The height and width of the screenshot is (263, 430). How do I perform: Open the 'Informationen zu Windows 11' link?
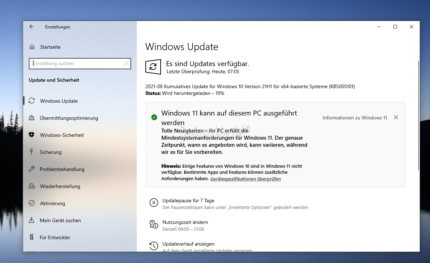[x=355, y=118]
